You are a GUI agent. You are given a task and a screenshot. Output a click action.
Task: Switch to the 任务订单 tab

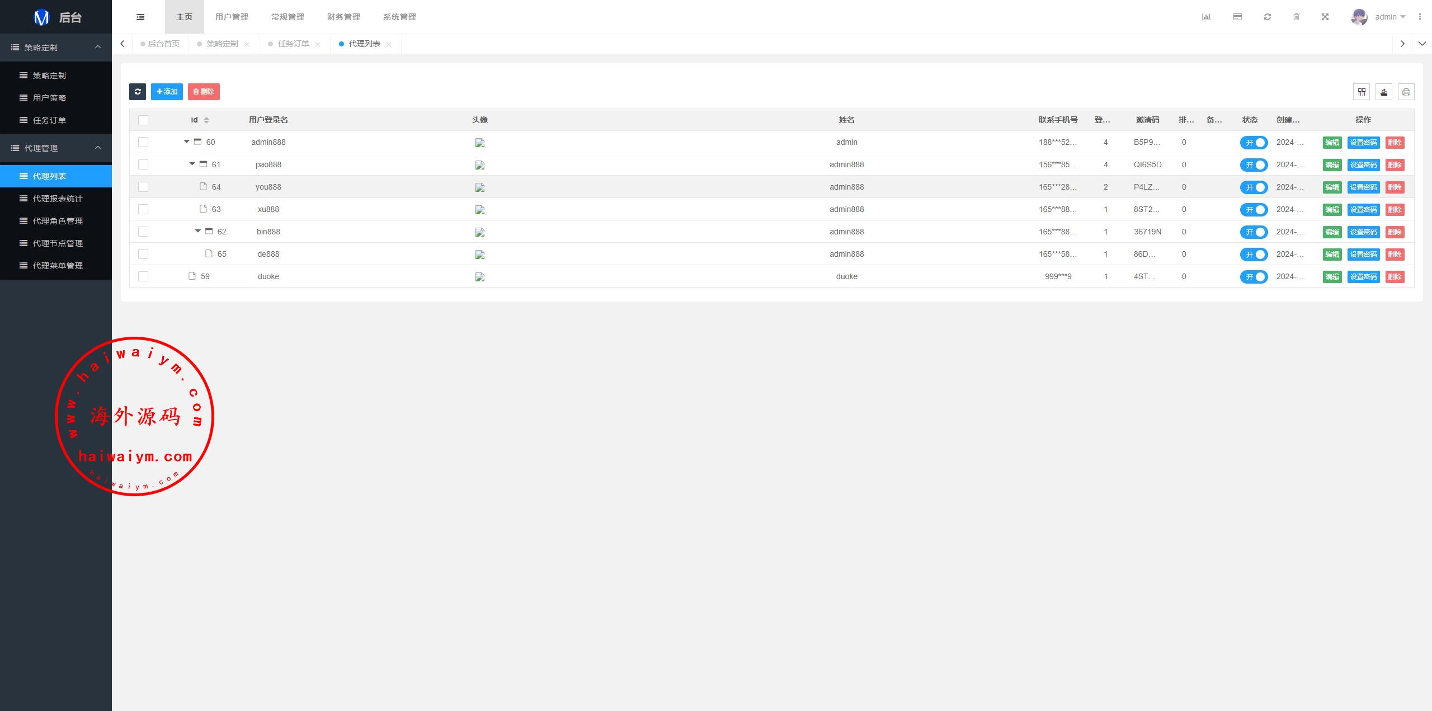[x=293, y=44]
